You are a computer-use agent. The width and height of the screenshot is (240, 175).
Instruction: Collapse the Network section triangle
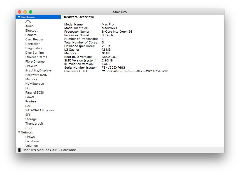[19, 132]
